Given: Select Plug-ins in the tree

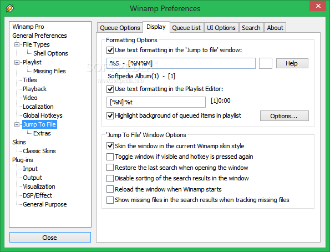Looking at the screenshot, I should tap(23, 160).
